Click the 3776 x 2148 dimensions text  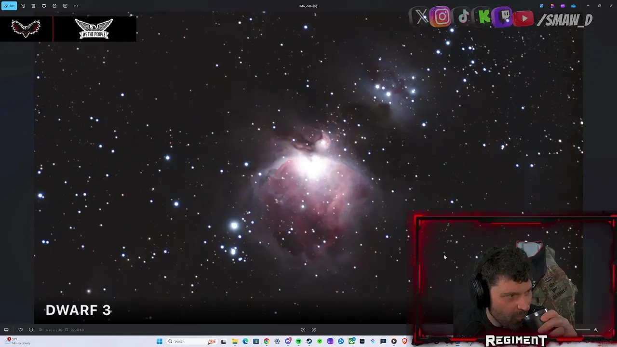click(54, 330)
